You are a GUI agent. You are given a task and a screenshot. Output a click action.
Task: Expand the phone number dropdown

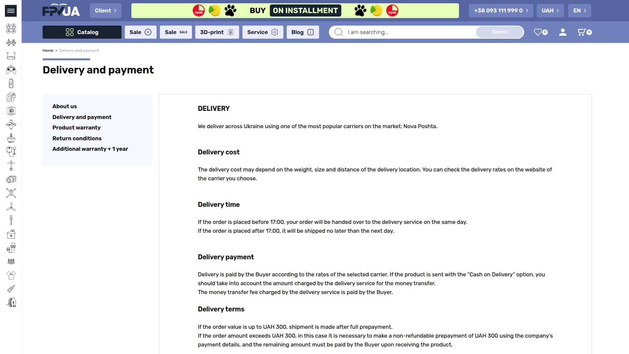click(501, 10)
